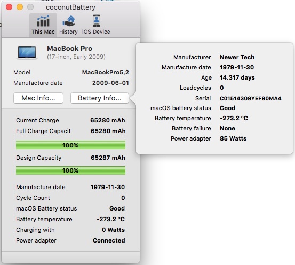
Task: Close the coconutBattery window with red button
Action: (x=9, y=7)
